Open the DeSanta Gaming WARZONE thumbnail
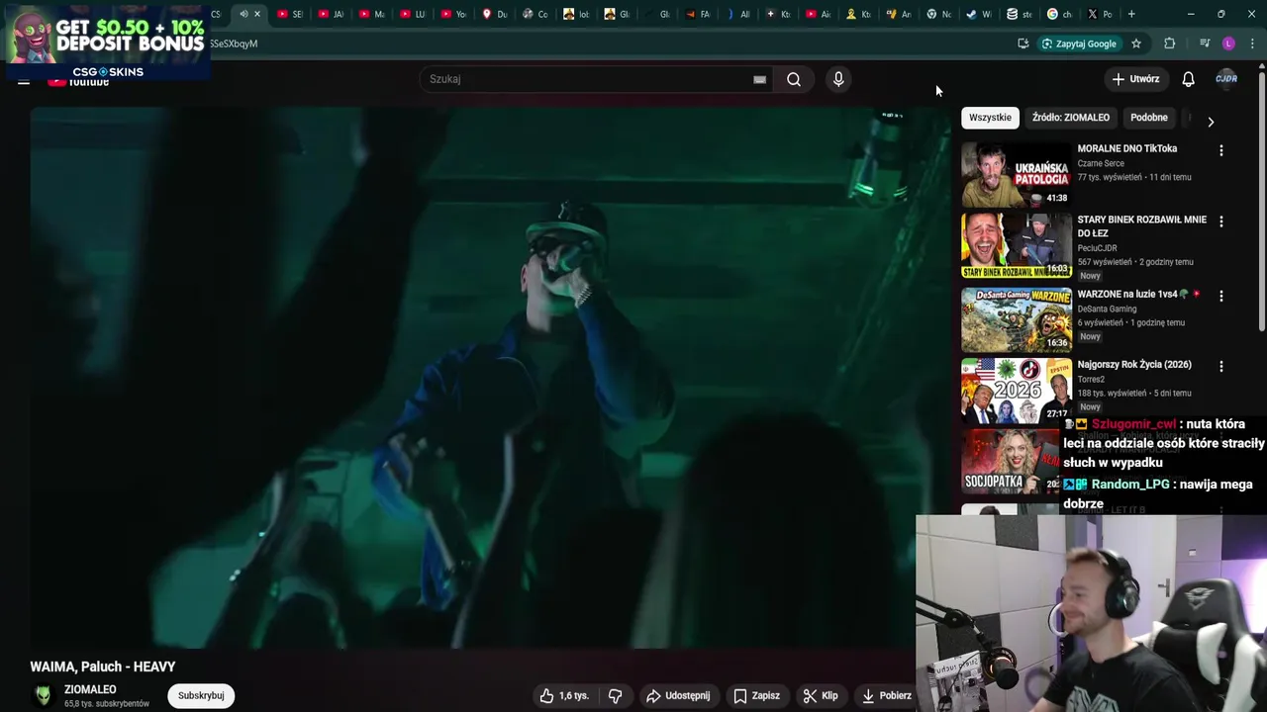The image size is (1267, 712). point(1017,319)
